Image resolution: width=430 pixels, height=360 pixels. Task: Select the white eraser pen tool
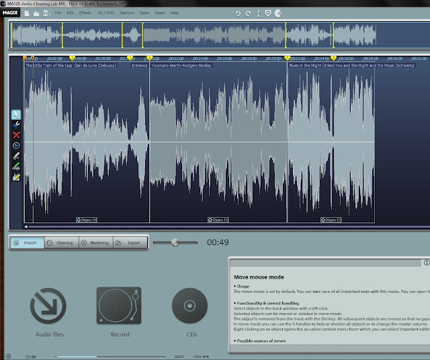tap(16, 156)
